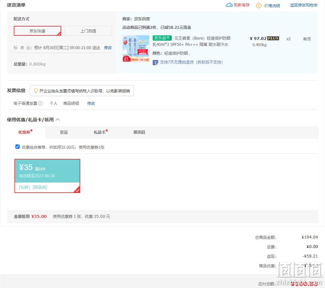
Task: Open 支持7天无理由退货 policy link
Action: click(x=191, y=62)
